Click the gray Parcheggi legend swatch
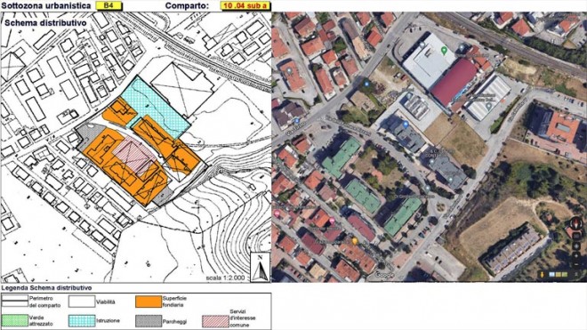This screenshot has height=330, width=587. [x=149, y=321]
